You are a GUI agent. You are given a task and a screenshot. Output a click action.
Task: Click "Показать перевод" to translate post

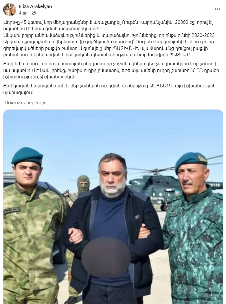point(25,102)
